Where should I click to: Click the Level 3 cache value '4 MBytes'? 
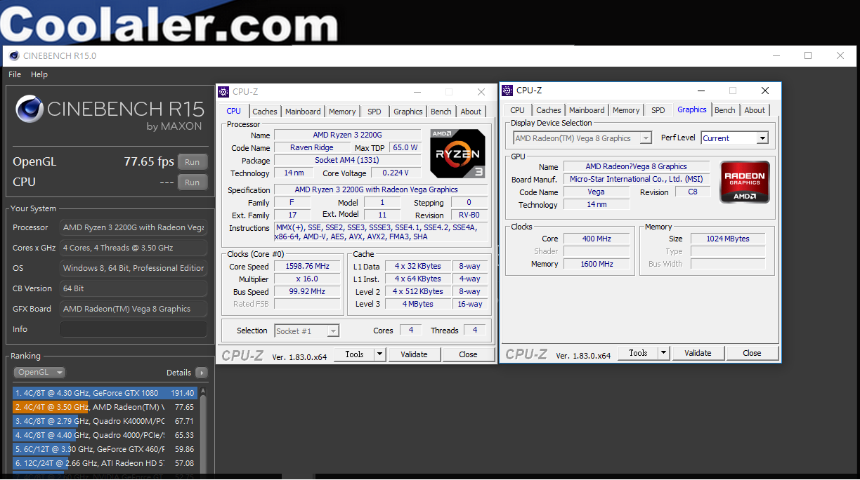click(x=418, y=305)
